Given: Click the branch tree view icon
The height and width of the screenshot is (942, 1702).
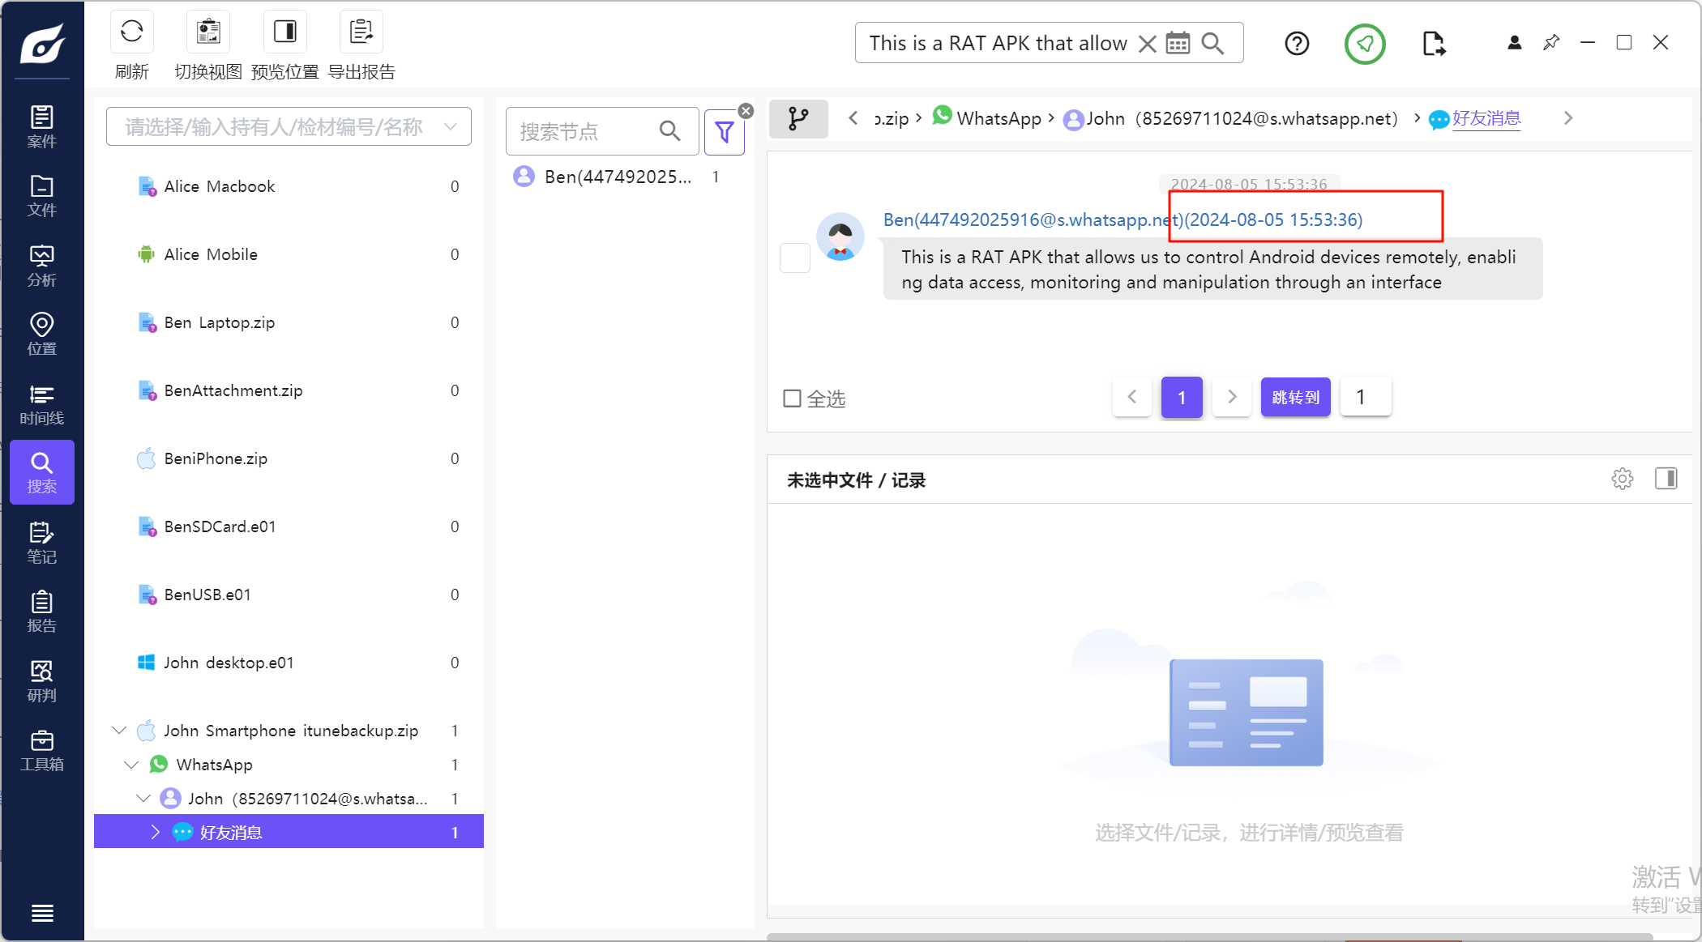Looking at the screenshot, I should click(798, 119).
